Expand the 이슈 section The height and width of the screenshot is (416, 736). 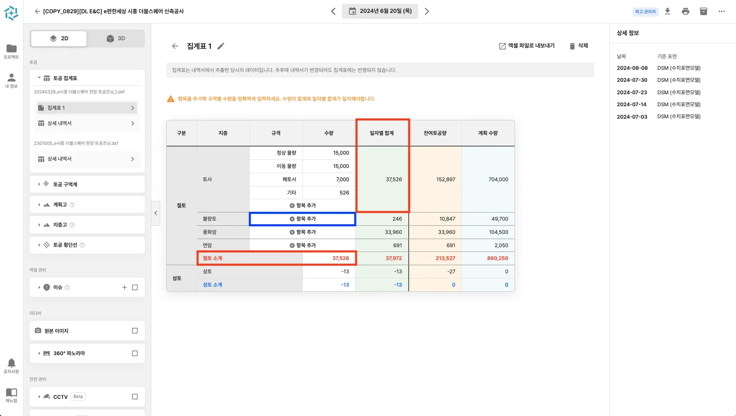[39, 287]
